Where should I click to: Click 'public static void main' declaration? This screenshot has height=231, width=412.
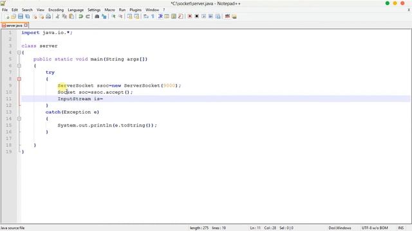coord(90,59)
